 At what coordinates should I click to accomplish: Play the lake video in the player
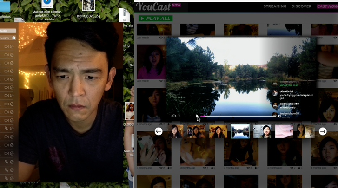(197, 116)
